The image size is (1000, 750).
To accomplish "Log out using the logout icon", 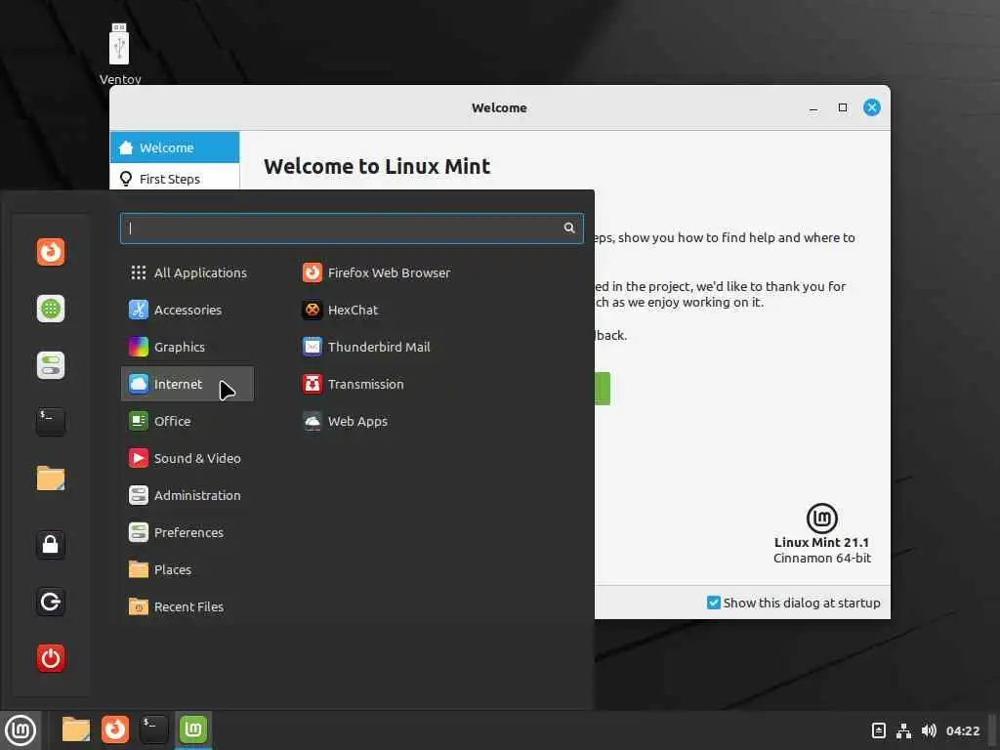I will 51,602.
